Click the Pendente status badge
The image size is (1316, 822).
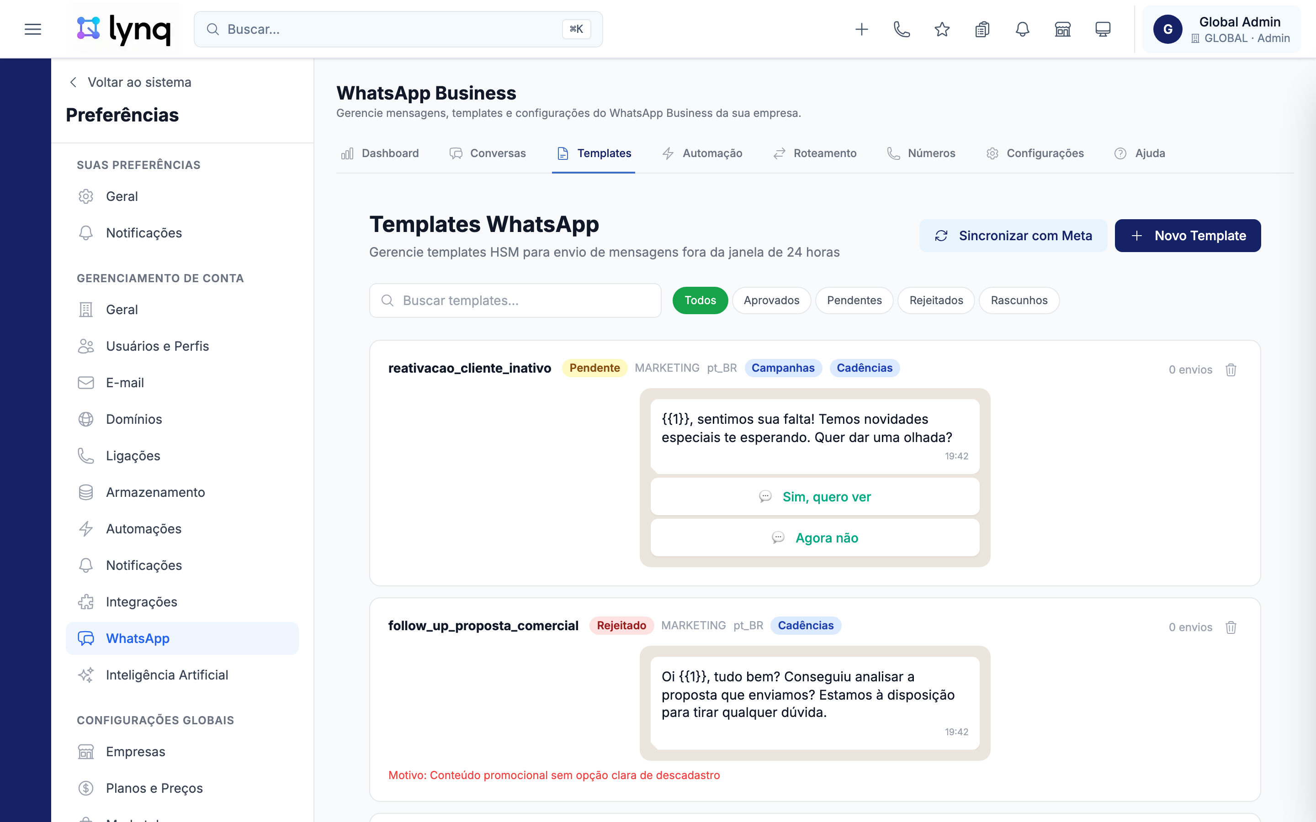click(x=594, y=368)
